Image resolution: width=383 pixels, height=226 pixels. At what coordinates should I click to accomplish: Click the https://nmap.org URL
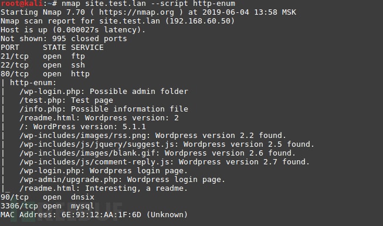click(x=136, y=12)
